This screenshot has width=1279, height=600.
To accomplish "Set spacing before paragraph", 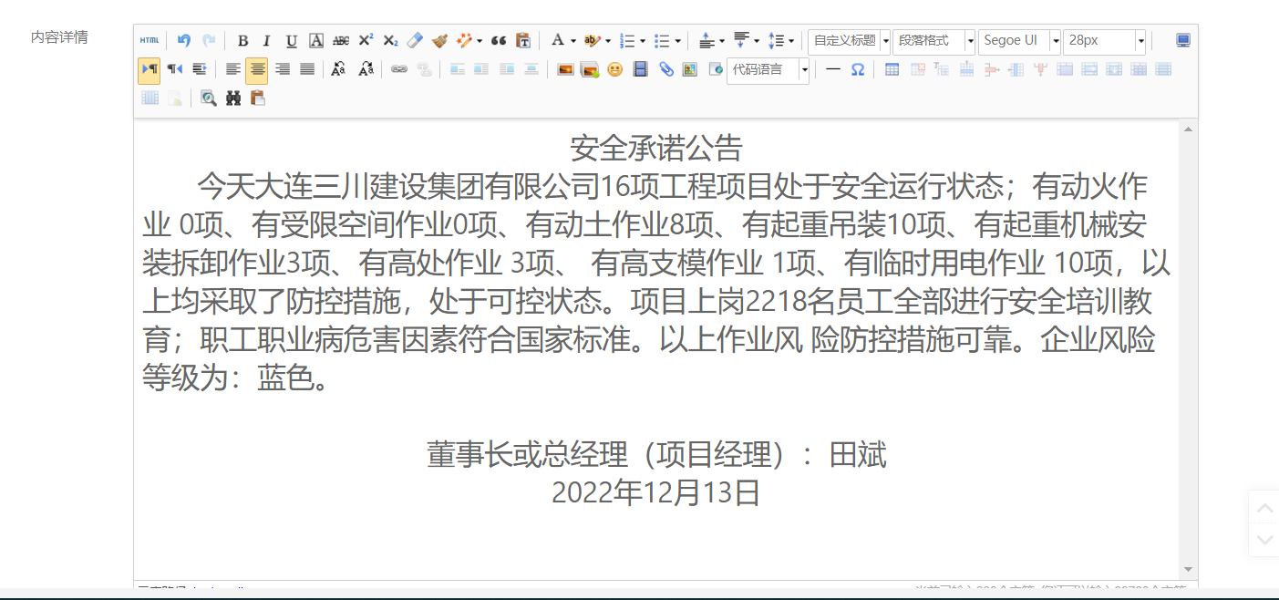I will pos(707,40).
